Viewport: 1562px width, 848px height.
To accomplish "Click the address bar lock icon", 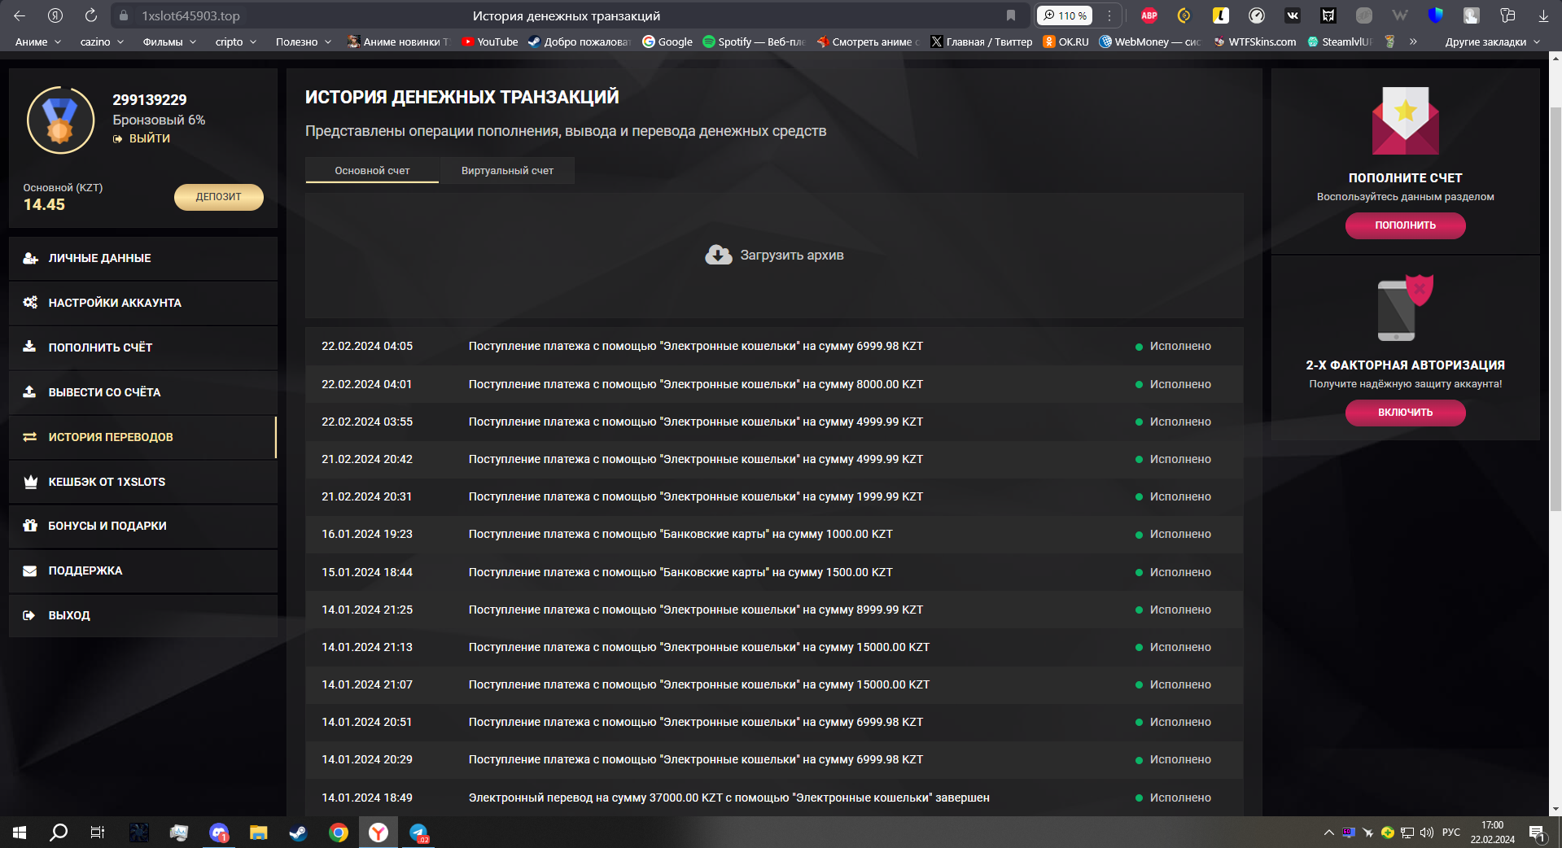I will [x=124, y=15].
